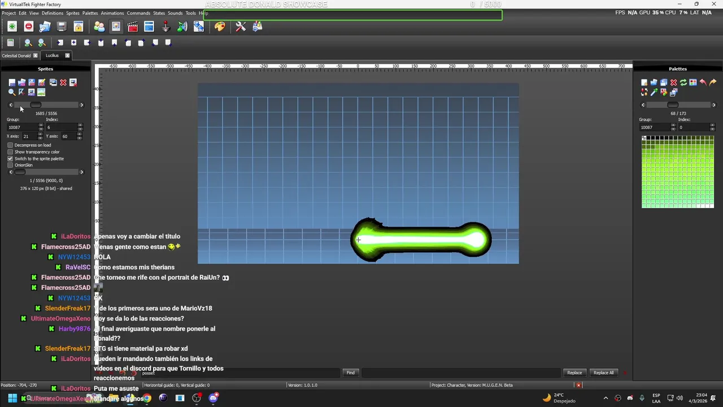The width and height of the screenshot is (723, 407).
Task: Click the red minus Close project icon
Action: (x=29, y=27)
